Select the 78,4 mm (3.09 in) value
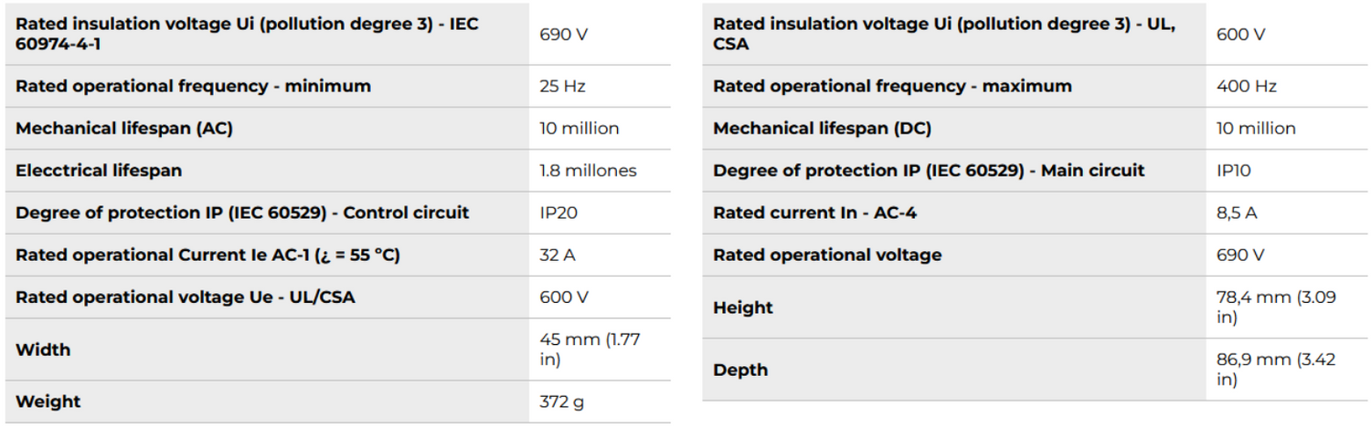Image resolution: width=1371 pixels, height=439 pixels. (1275, 308)
